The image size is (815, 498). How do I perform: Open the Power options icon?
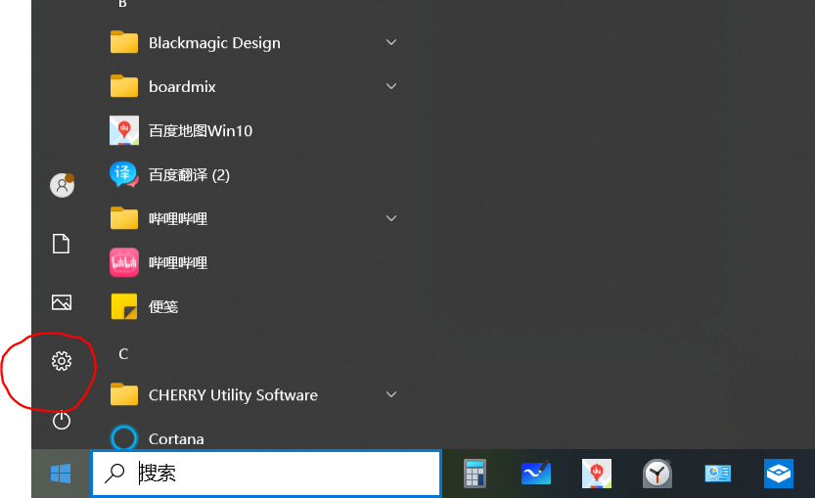tap(62, 420)
